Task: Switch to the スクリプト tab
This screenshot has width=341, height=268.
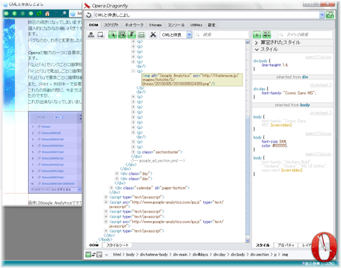Action: (x=111, y=25)
